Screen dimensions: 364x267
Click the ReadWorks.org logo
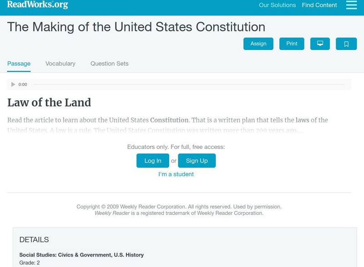click(x=38, y=5)
